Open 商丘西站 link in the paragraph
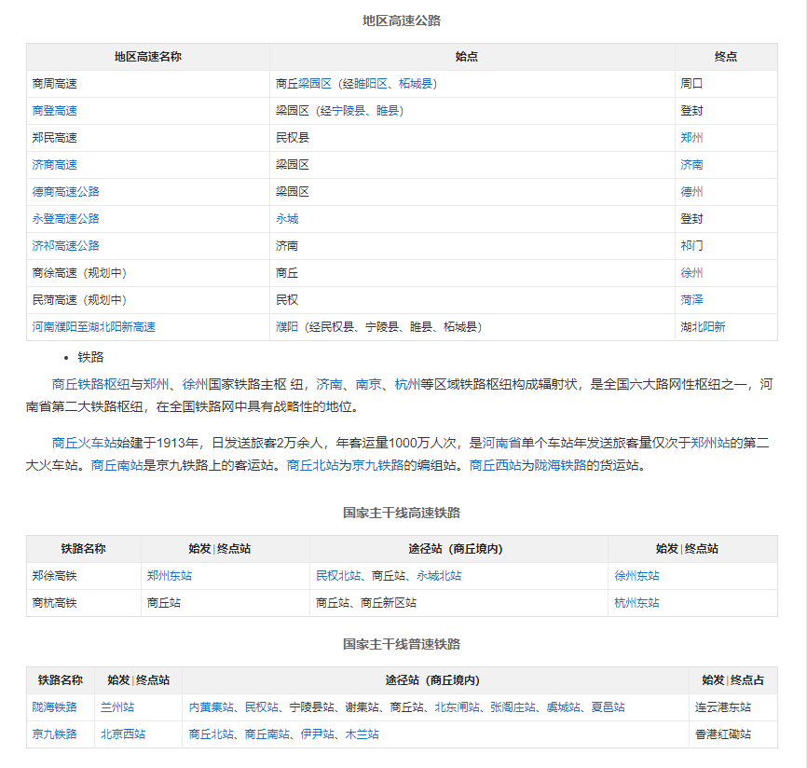The width and height of the screenshot is (807, 768). coord(495,465)
